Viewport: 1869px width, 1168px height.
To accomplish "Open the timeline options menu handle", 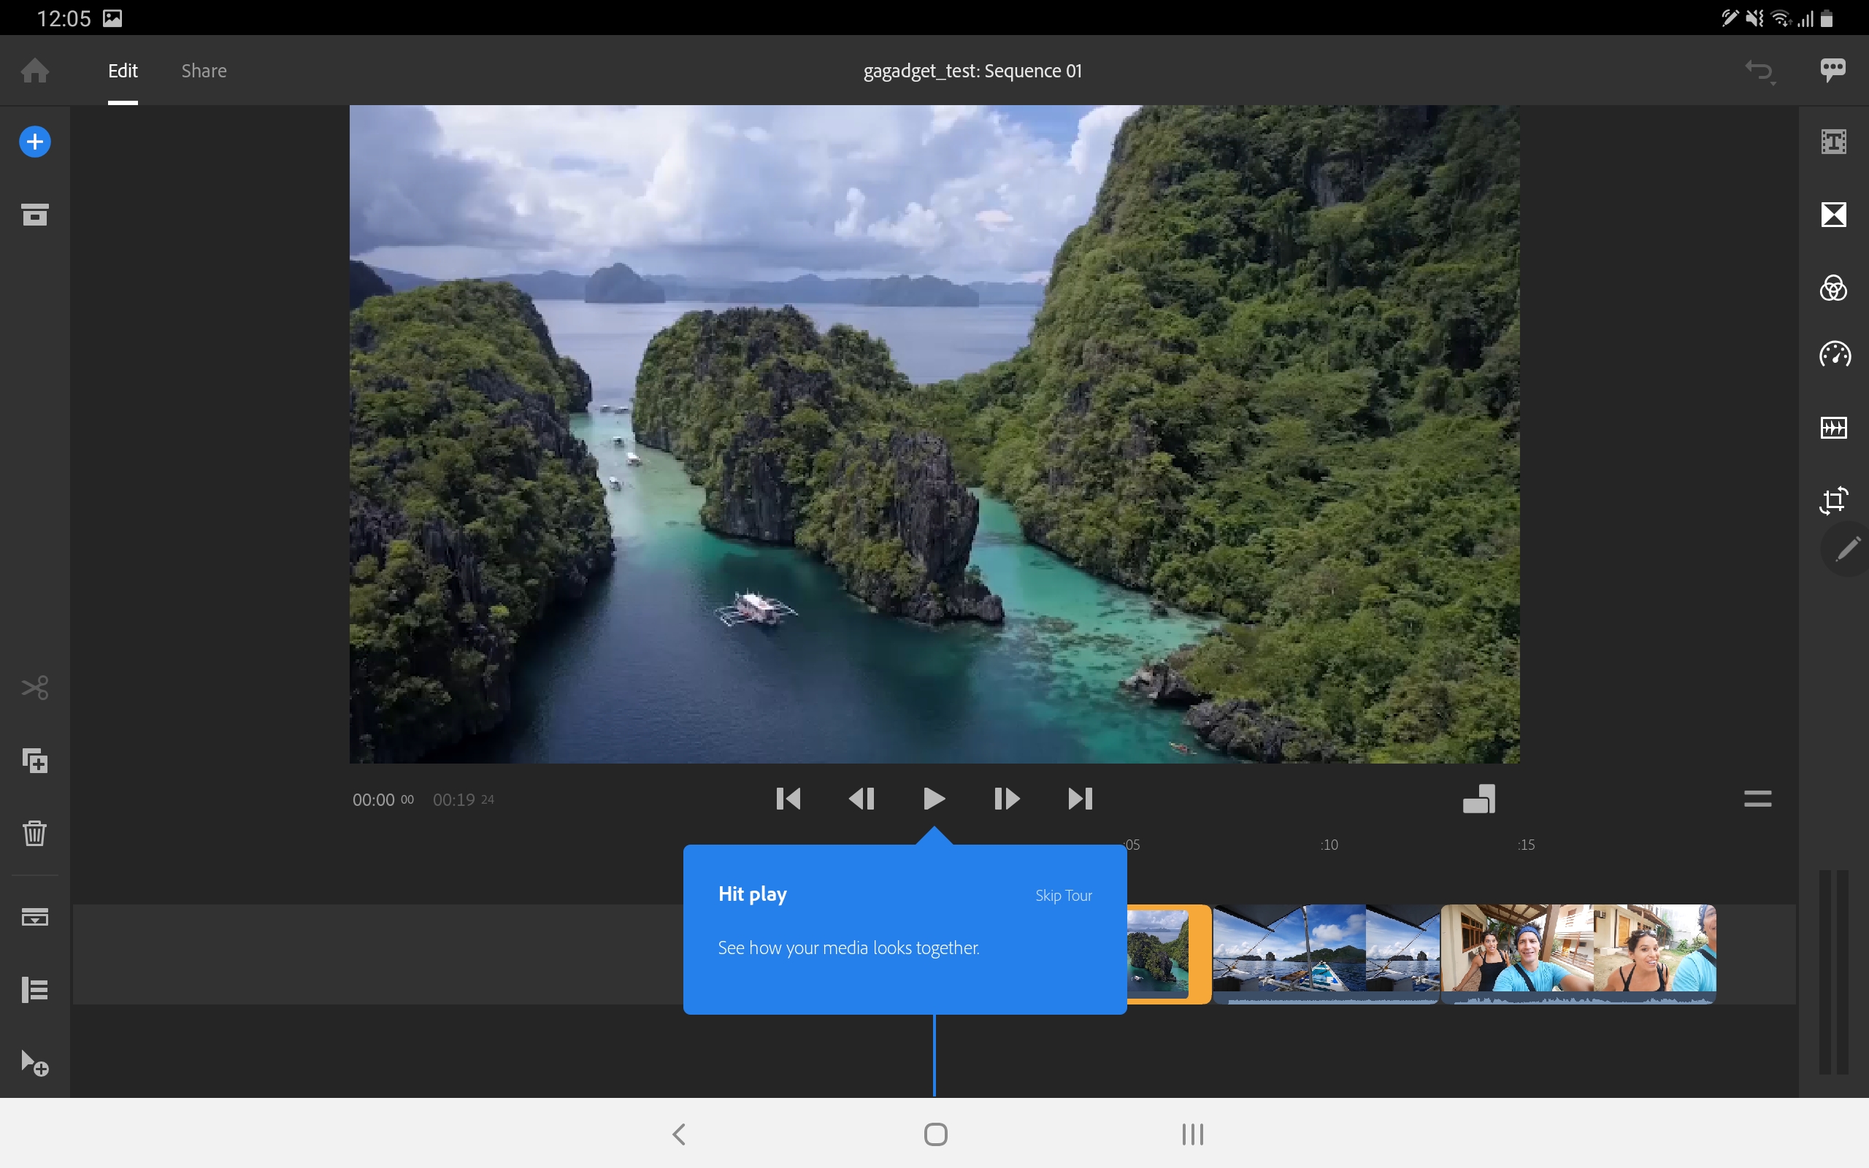I will (x=1757, y=799).
